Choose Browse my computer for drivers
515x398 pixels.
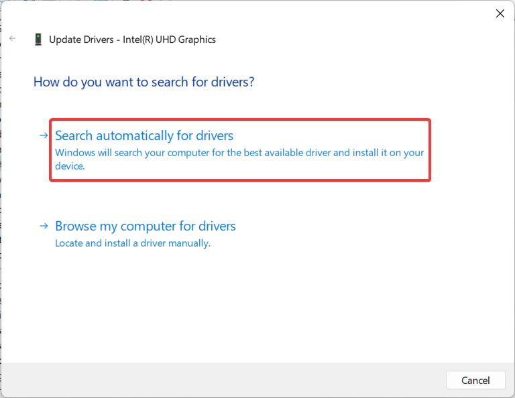click(x=146, y=226)
